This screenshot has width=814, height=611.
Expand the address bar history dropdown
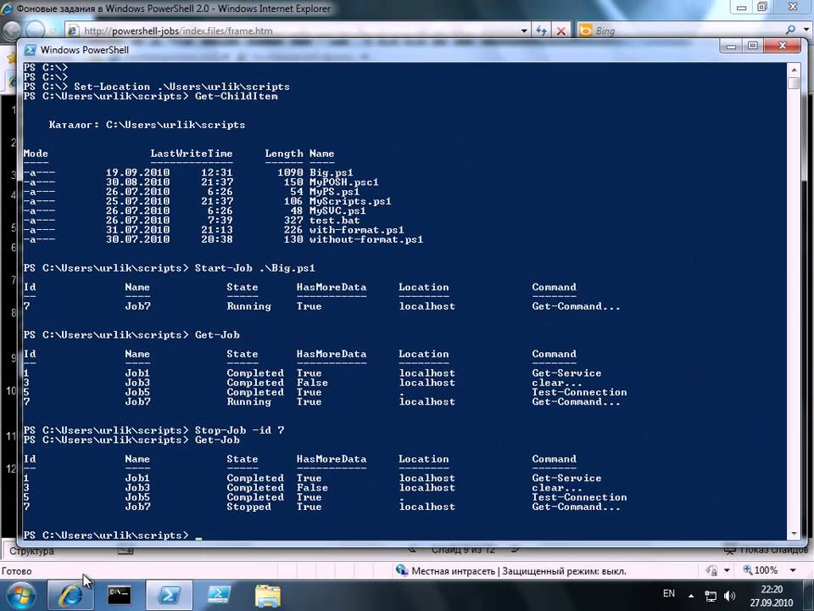coord(524,31)
